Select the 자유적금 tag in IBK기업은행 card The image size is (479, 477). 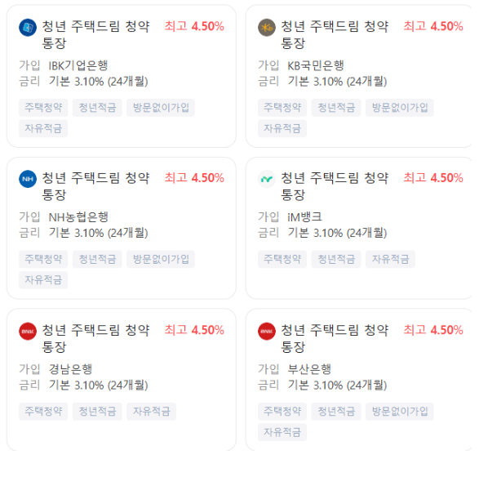[x=43, y=128]
